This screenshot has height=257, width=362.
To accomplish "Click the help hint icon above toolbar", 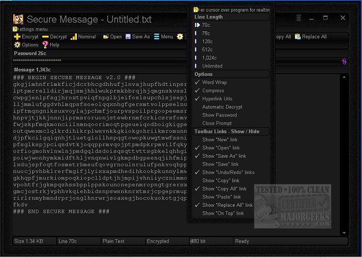I will 15,29.
